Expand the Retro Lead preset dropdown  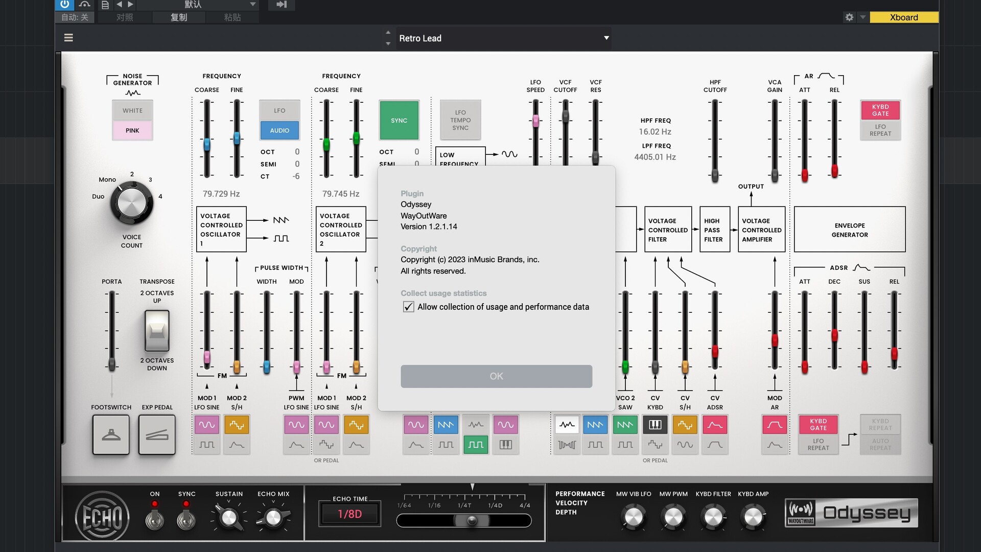coord(606,38)
